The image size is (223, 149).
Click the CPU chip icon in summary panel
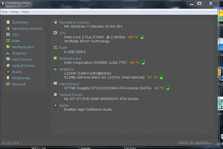point(56,33)
